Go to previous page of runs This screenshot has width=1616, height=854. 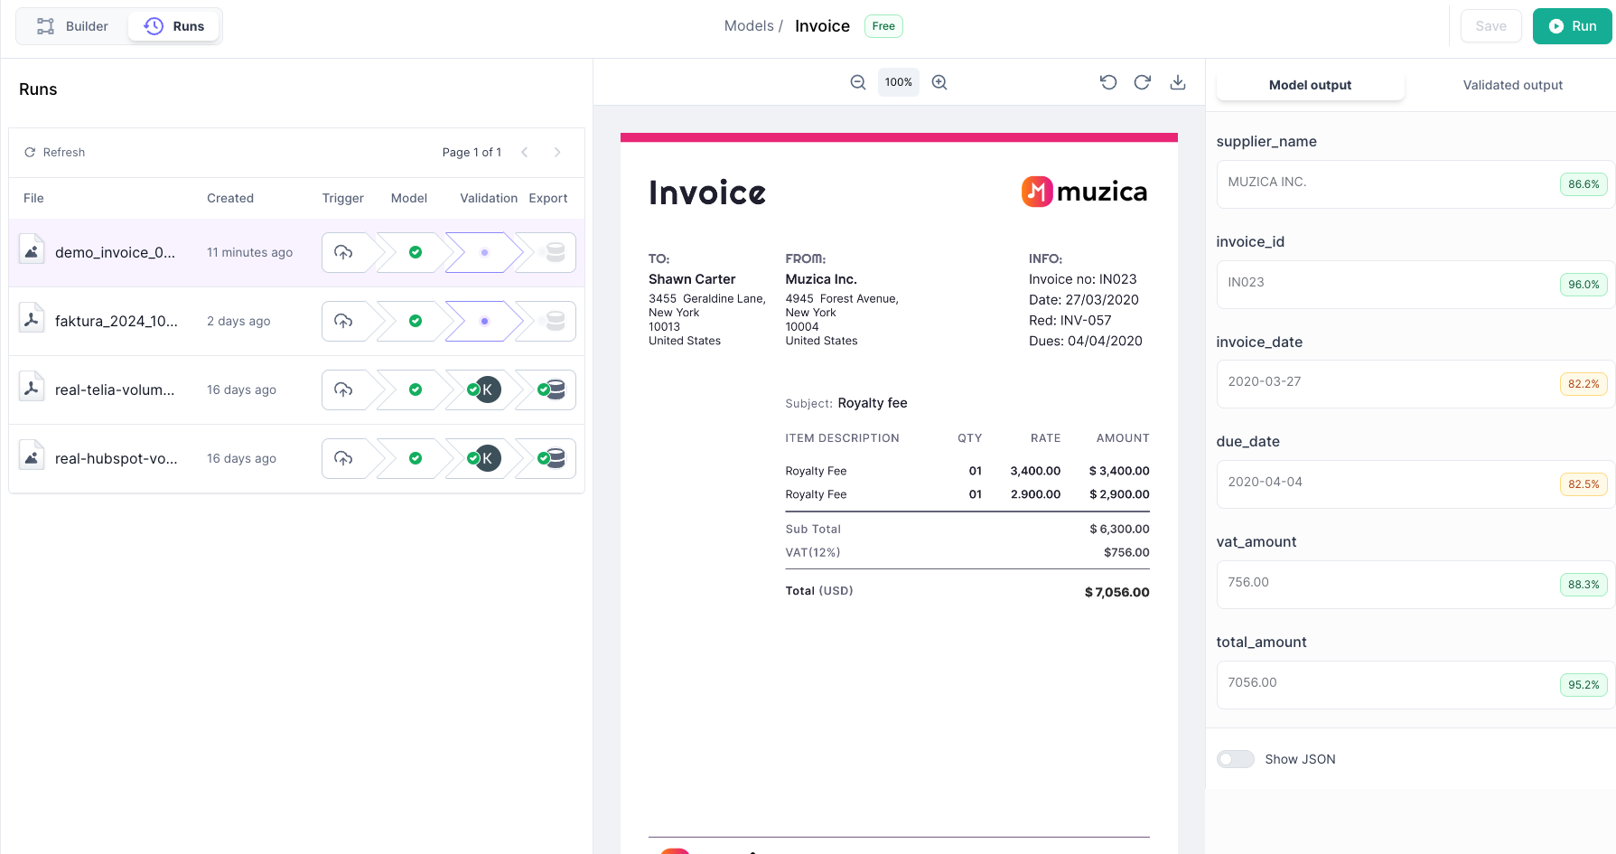(x=525, y=152)
